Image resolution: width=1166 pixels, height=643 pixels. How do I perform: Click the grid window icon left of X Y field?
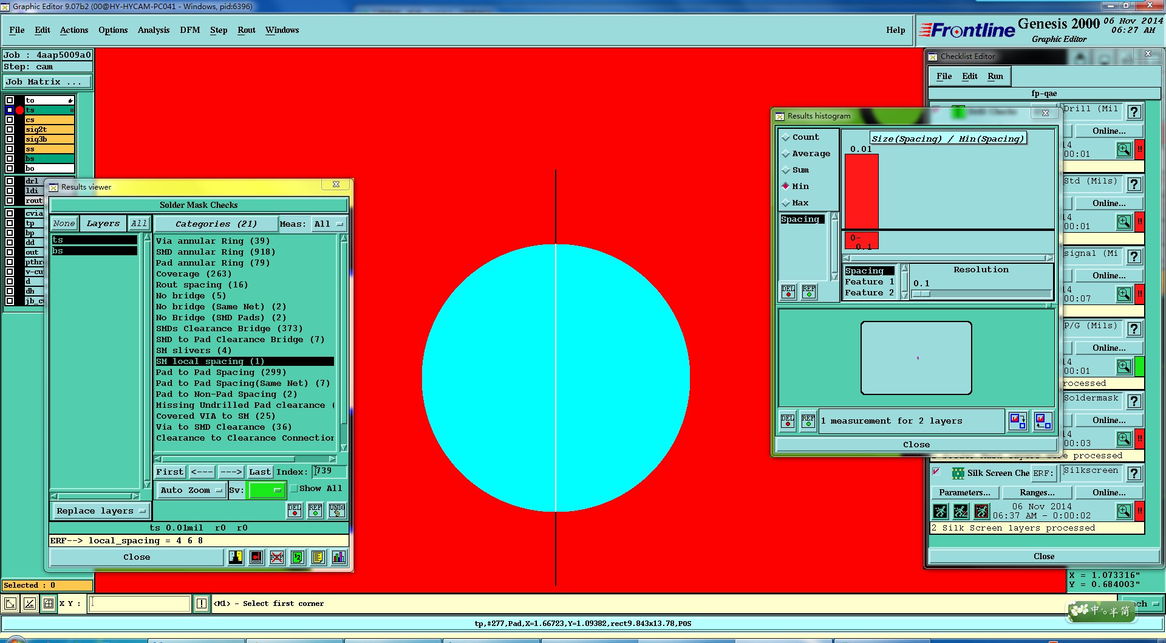(x=49, y=603)
